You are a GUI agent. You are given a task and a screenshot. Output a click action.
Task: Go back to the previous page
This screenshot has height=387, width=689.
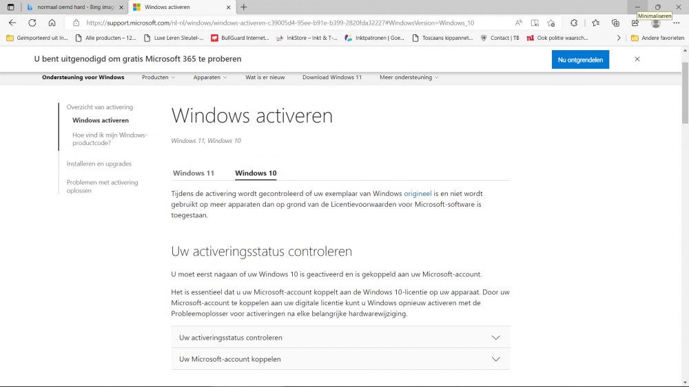coord(12,23)
